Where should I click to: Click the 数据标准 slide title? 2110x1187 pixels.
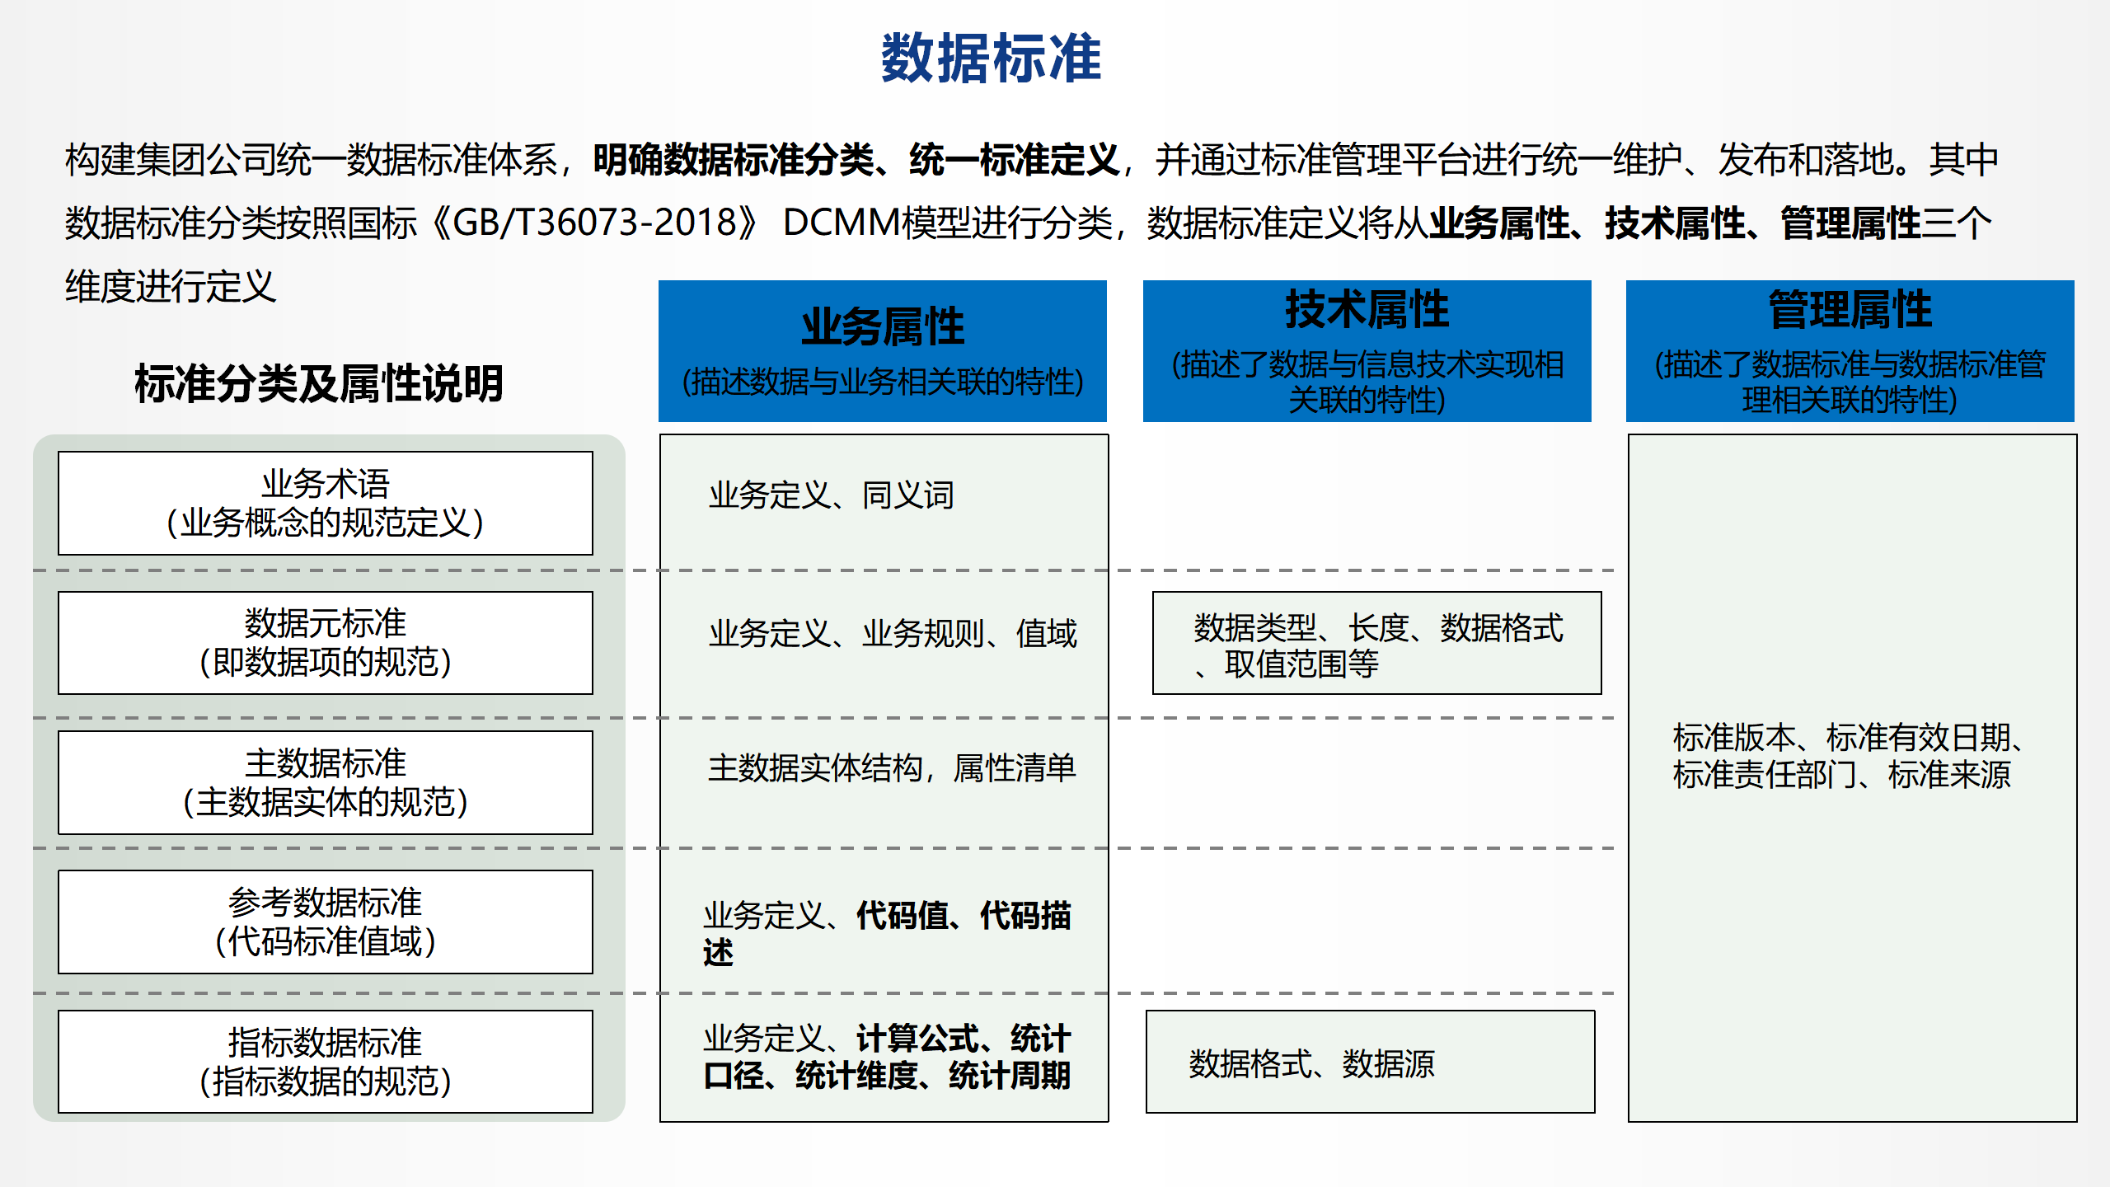click(991, 59)
